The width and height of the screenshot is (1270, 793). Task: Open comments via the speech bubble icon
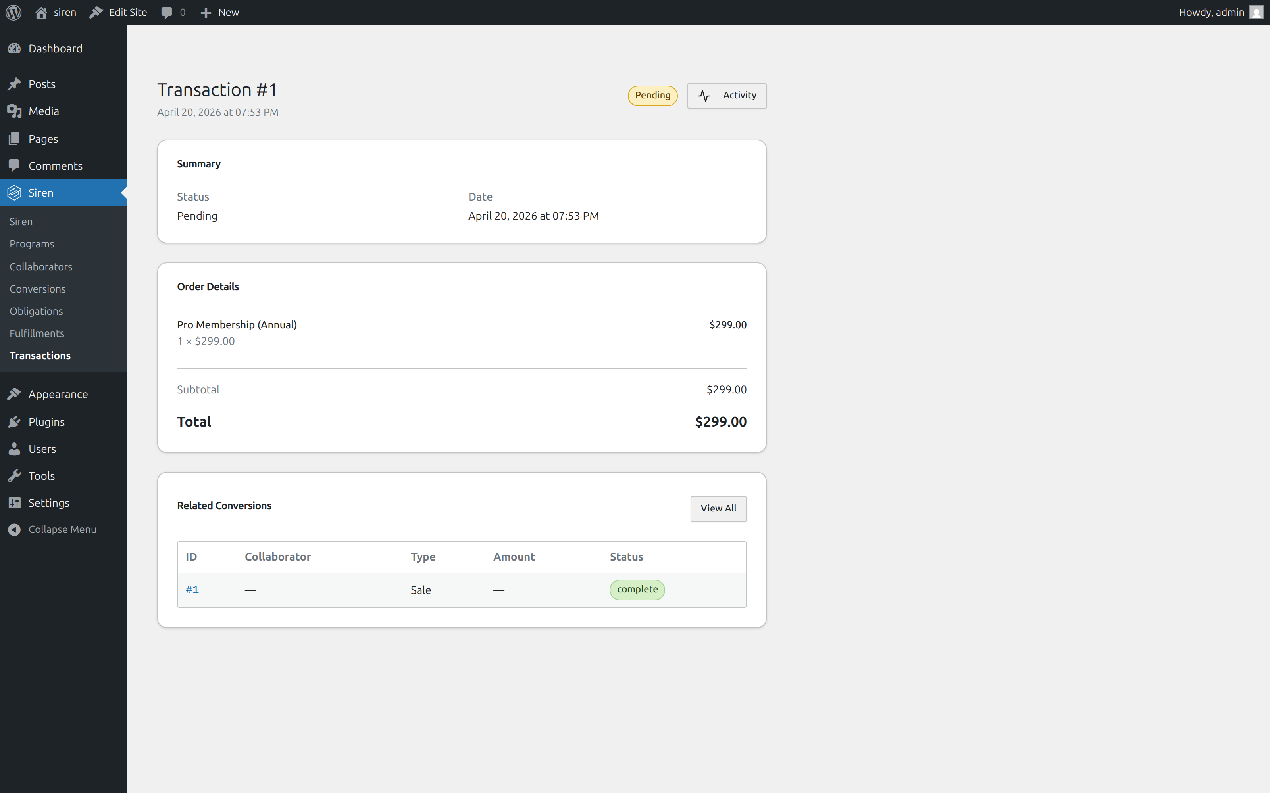pos(167,12)
